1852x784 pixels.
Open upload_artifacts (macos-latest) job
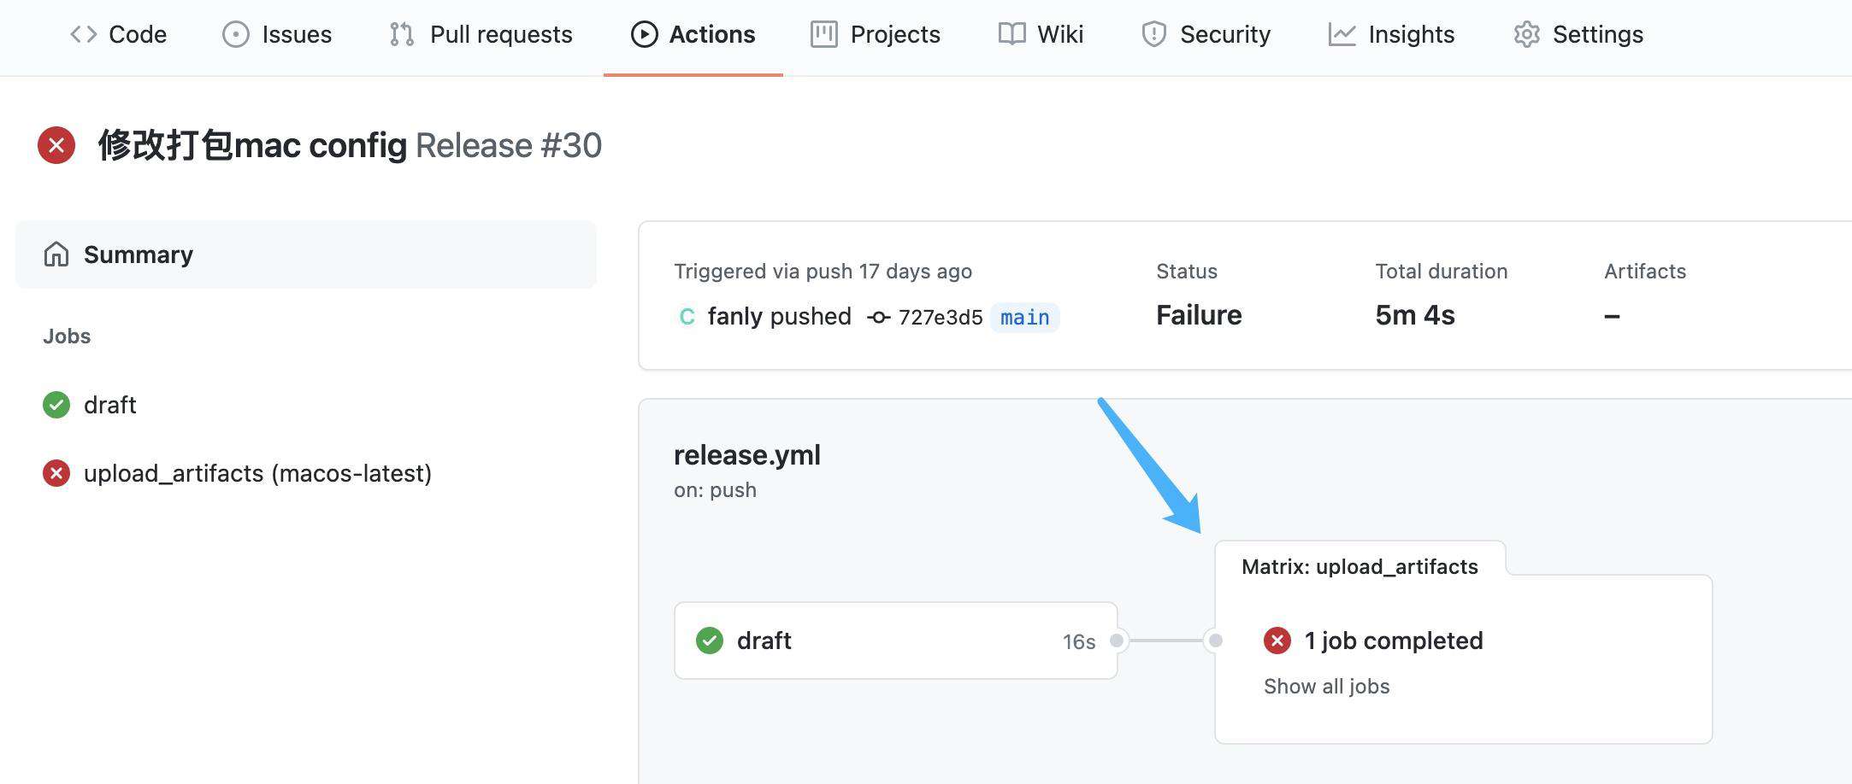[x=257, y=473]
